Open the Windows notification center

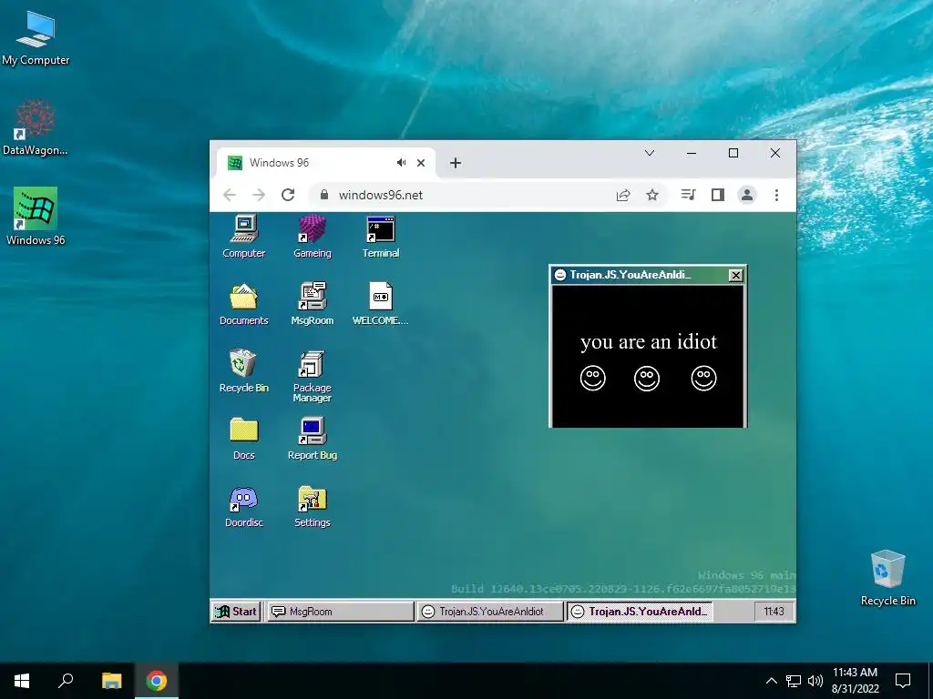pos(903,681)
